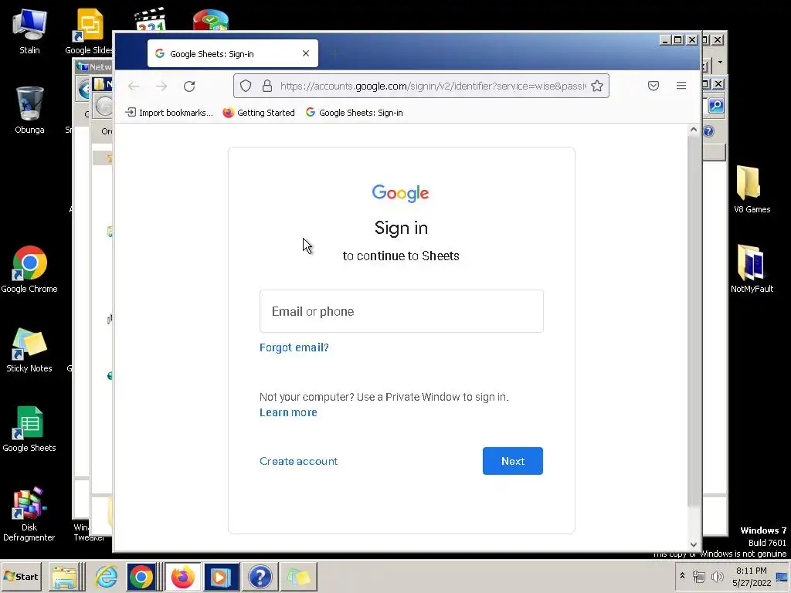Image resolution: width=791 pixels, height=593 pixels.
Task: Show hidden tray icons arrow
Action: 682,576
